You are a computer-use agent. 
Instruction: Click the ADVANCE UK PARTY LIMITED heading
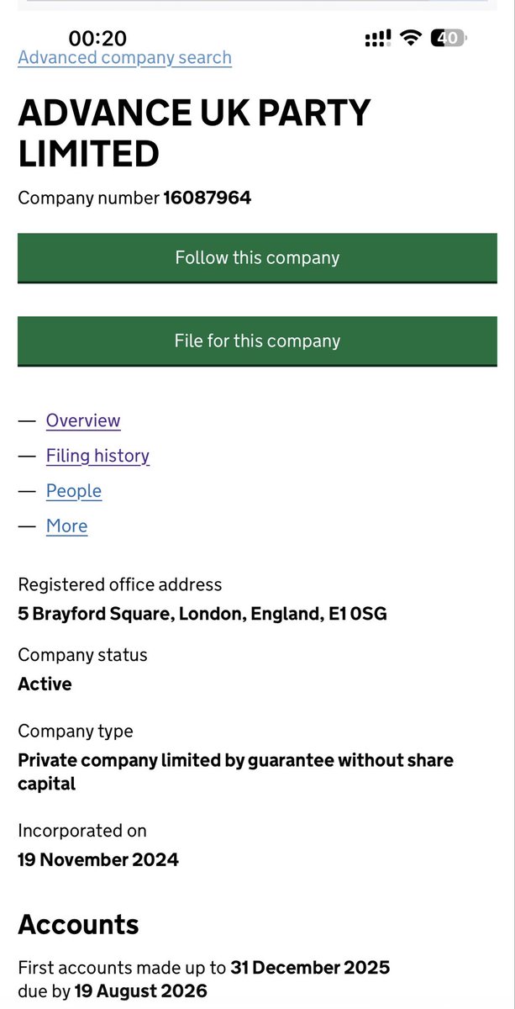point(194,133)
